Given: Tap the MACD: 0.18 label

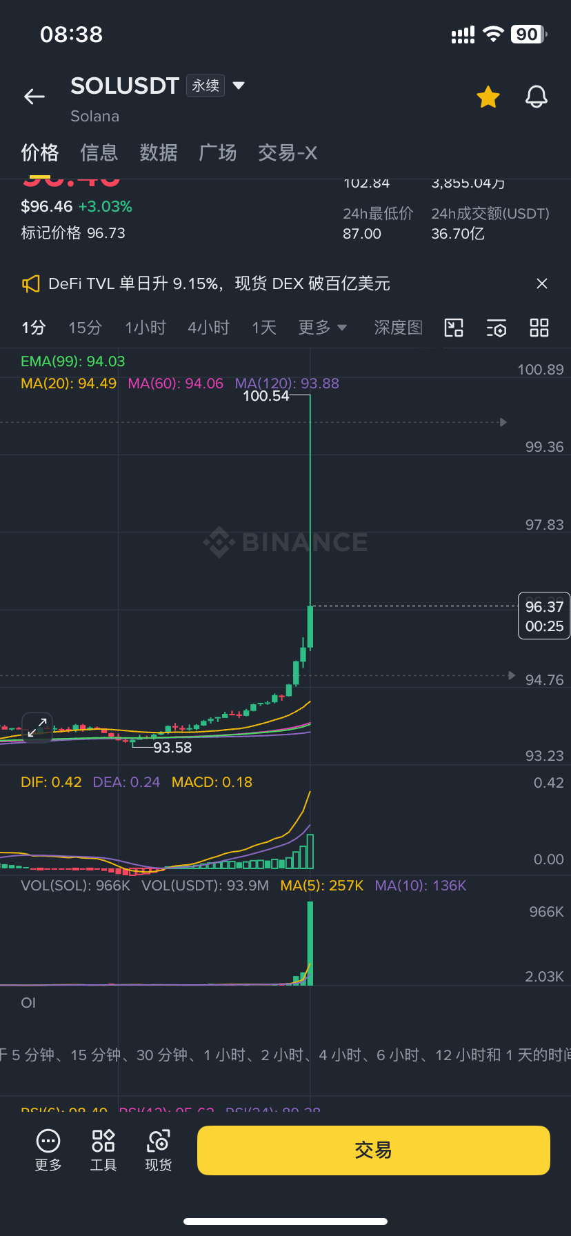Looking at the screenshot, I should point(212,782).
